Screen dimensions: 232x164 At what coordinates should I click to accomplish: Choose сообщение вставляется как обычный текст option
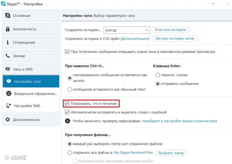coord(70,89)
